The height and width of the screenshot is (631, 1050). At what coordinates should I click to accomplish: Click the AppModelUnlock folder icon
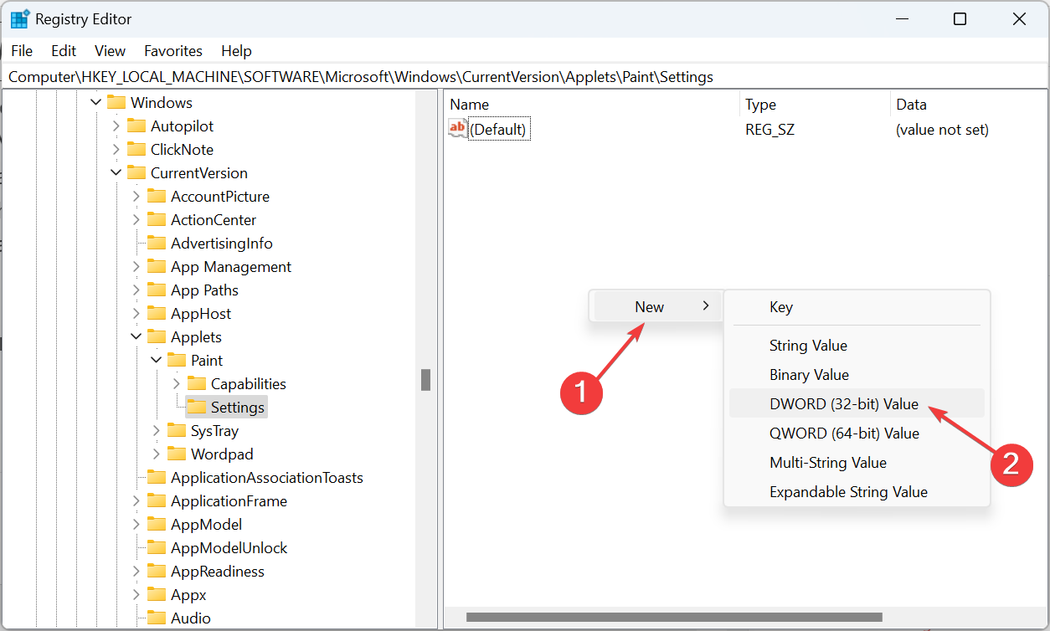[157, 548]
